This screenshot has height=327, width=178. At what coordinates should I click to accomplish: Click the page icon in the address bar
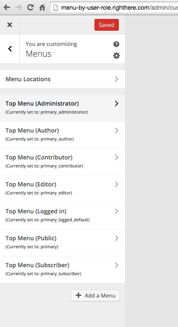(55, 8)
